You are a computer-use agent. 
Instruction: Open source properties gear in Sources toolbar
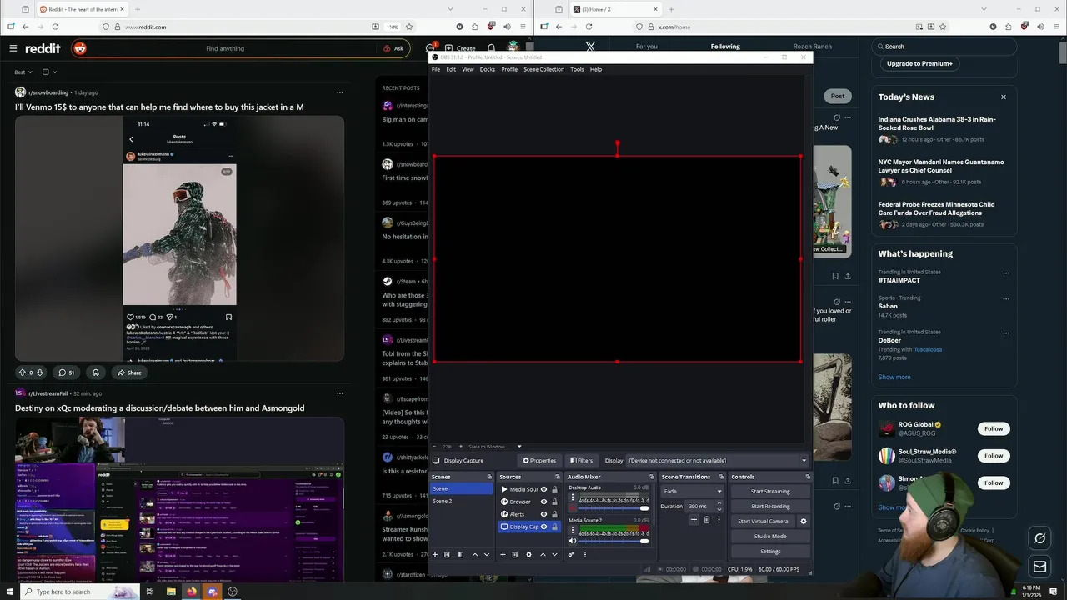(528, 554)
